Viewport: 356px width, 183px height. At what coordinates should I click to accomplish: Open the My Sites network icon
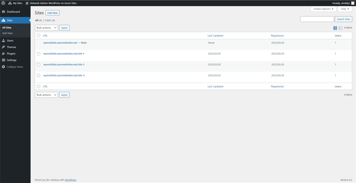(10, 3)
